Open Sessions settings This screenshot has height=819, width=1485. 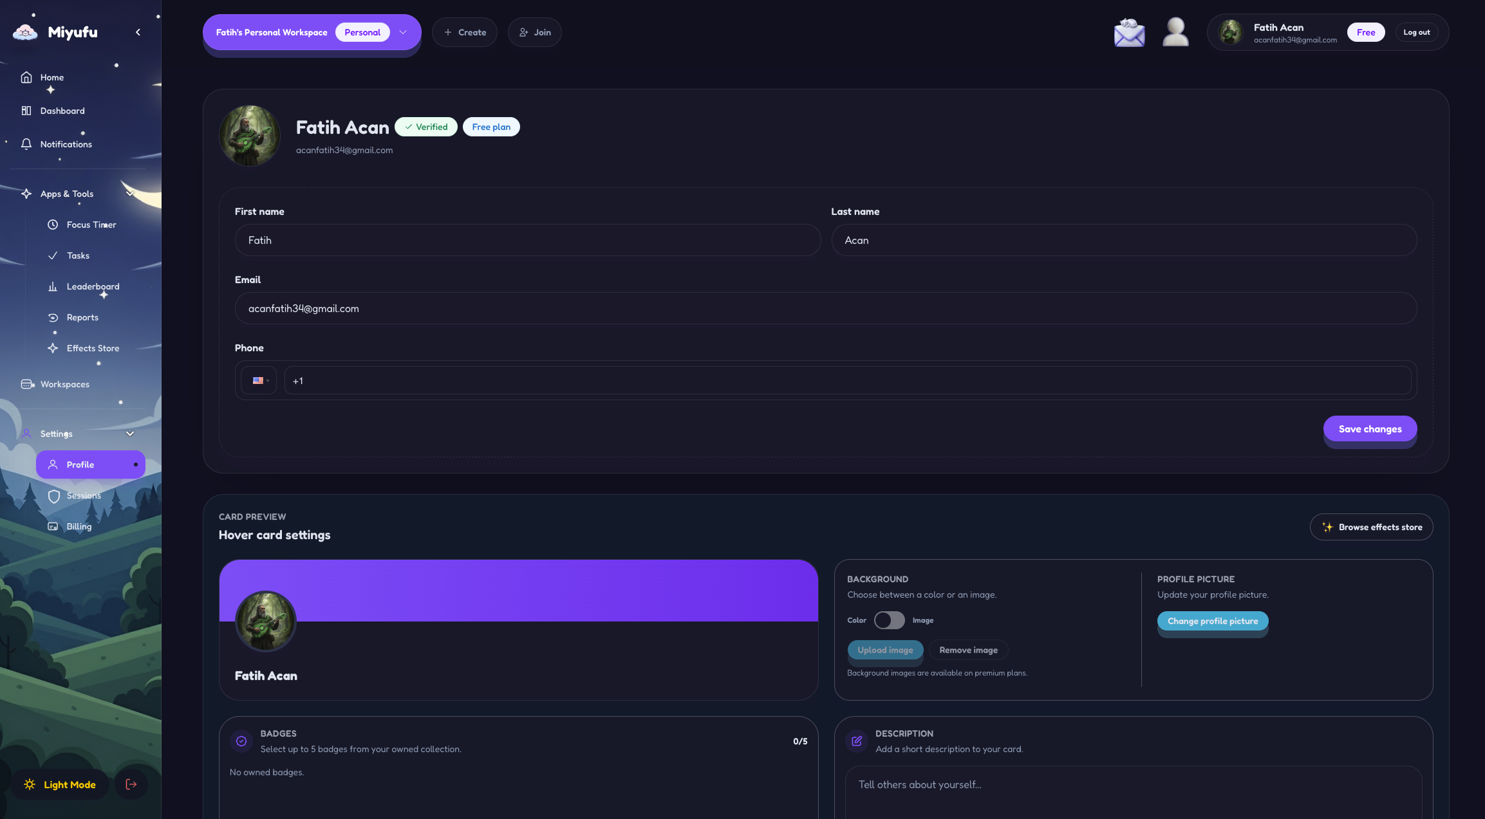[x=91, y=495]
